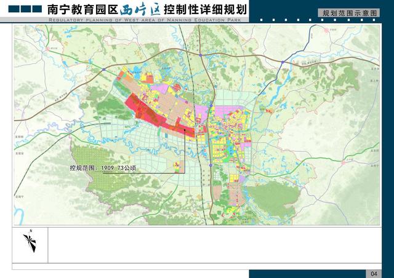Click the 控规范围：1909.73公顷 annotation
The height and width of the screenshot is (278, 394).
(x=103, y=168)
